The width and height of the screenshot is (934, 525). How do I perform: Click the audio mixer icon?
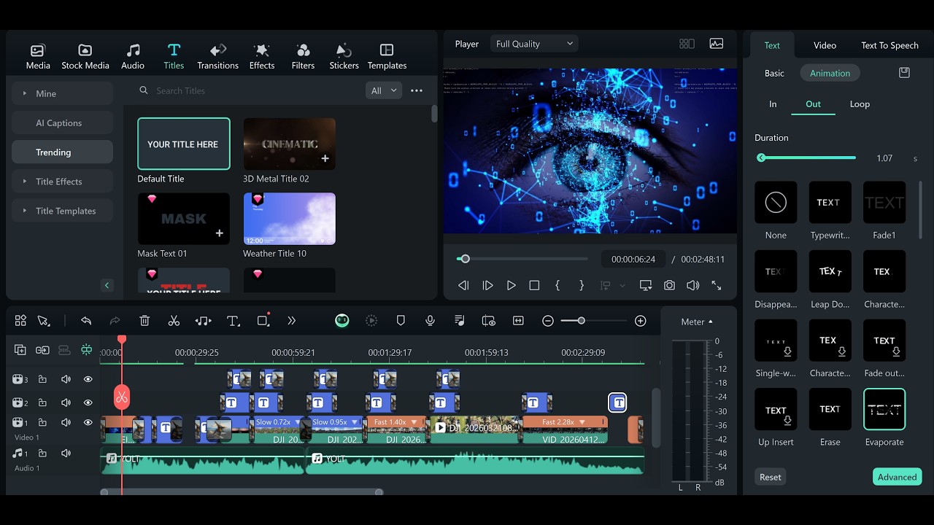(460, 321)
